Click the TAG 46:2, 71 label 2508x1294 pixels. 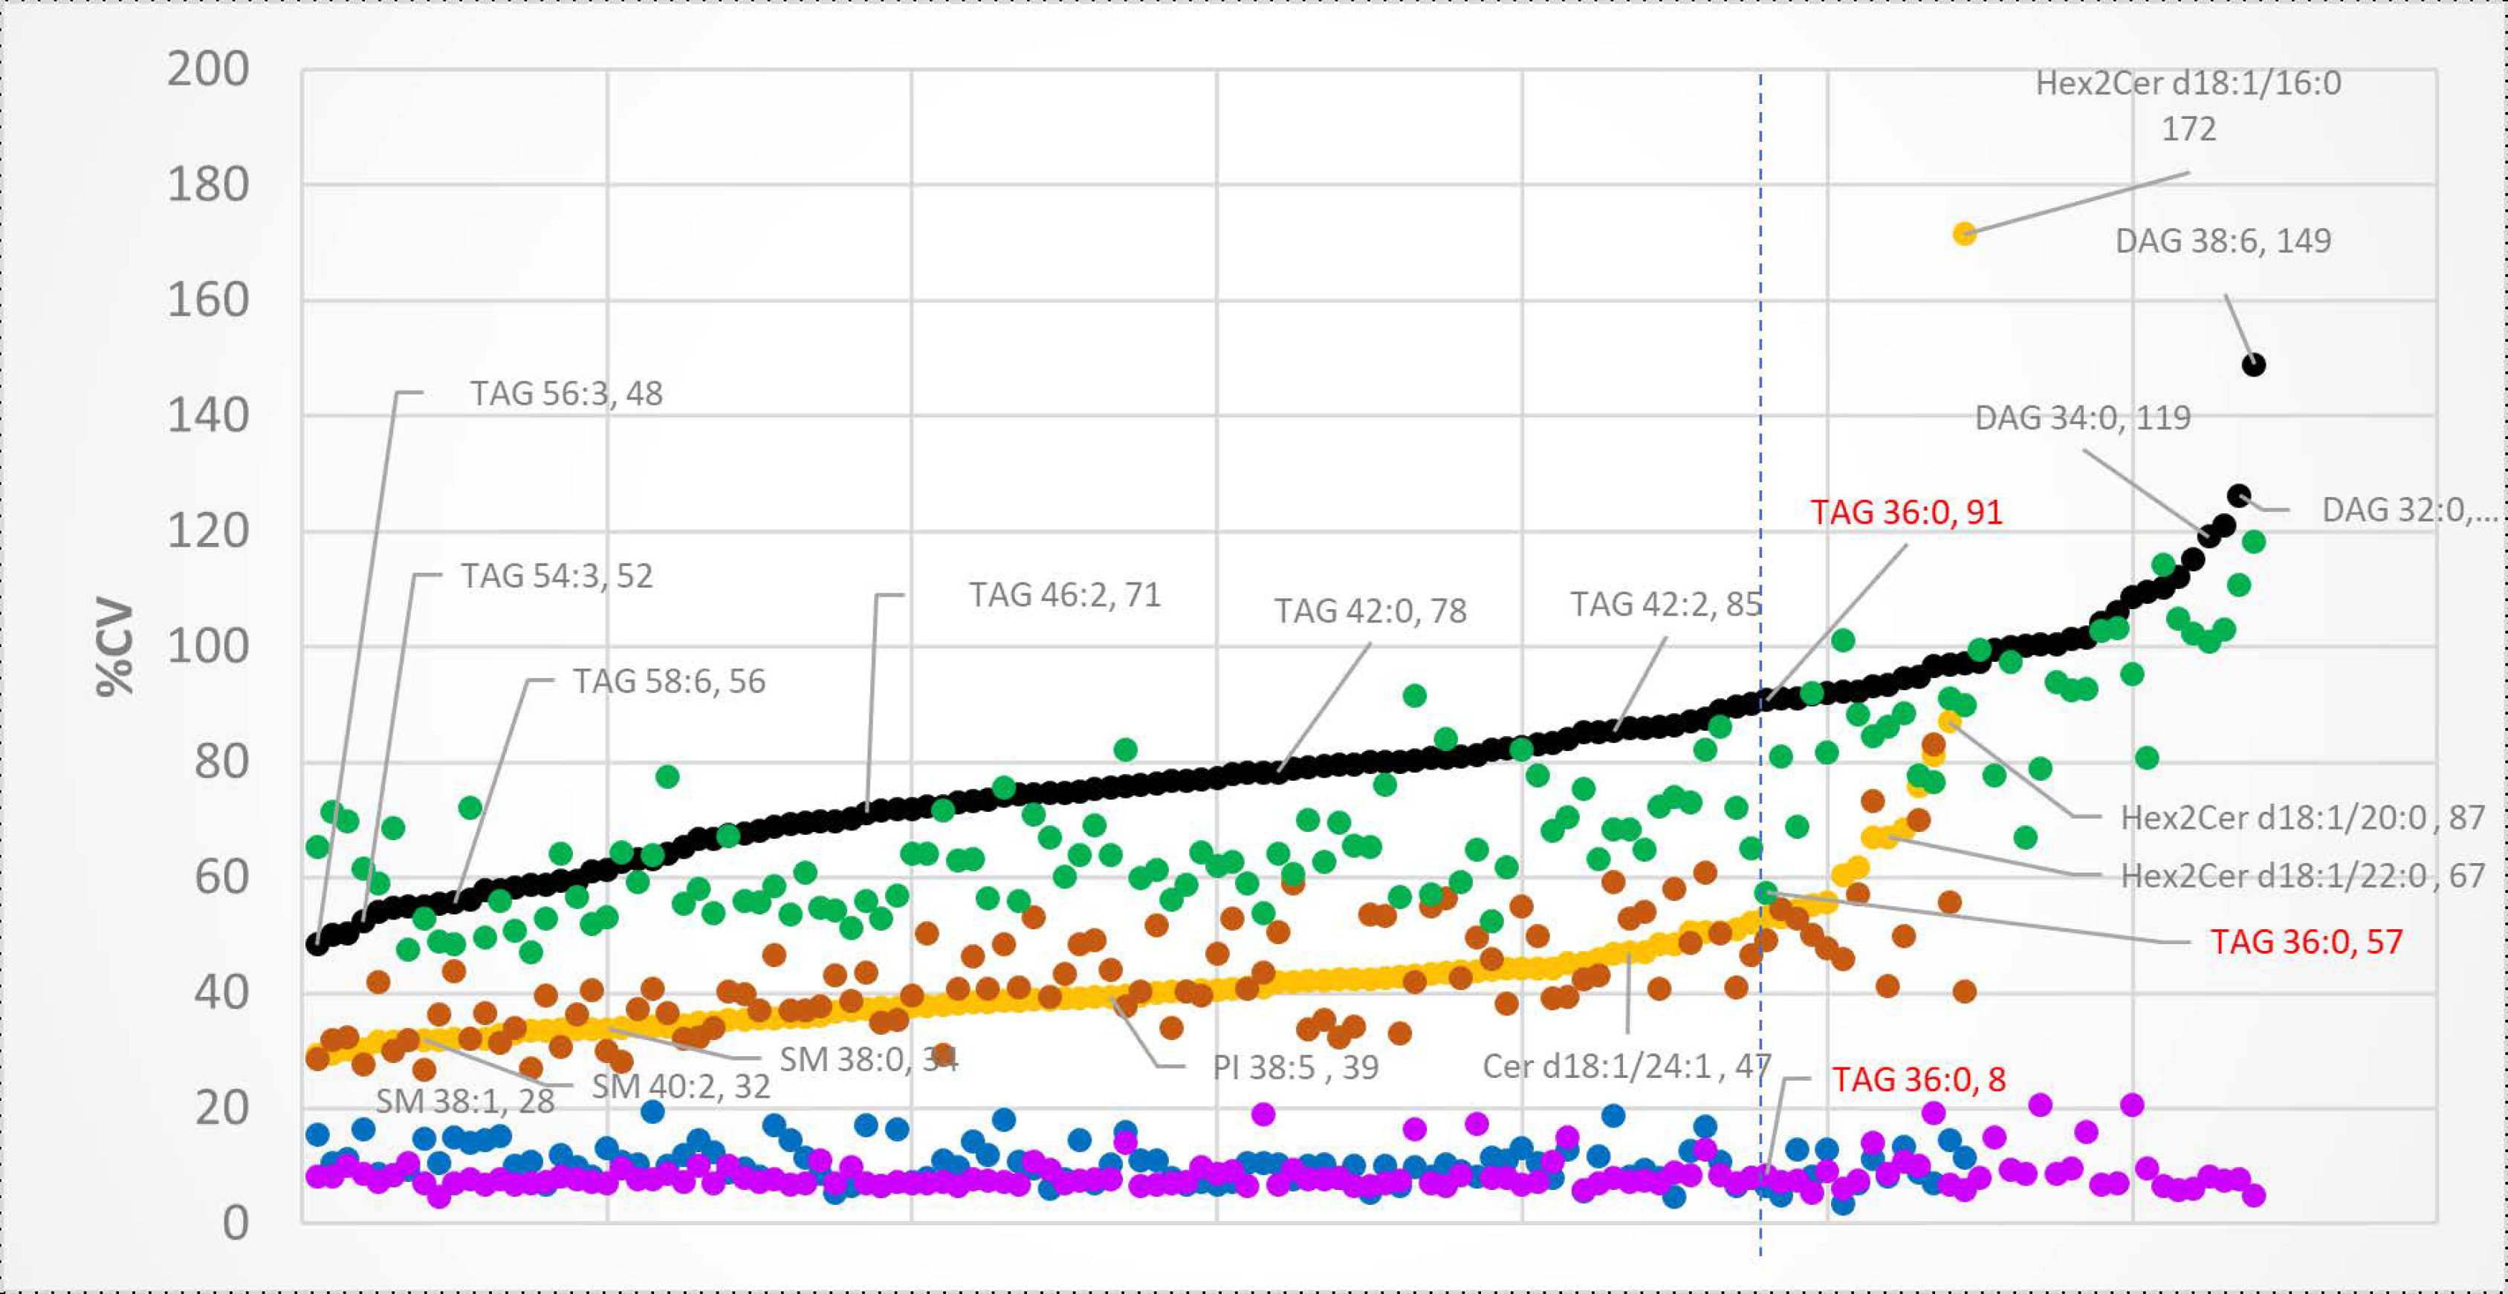click(1065, 596)
